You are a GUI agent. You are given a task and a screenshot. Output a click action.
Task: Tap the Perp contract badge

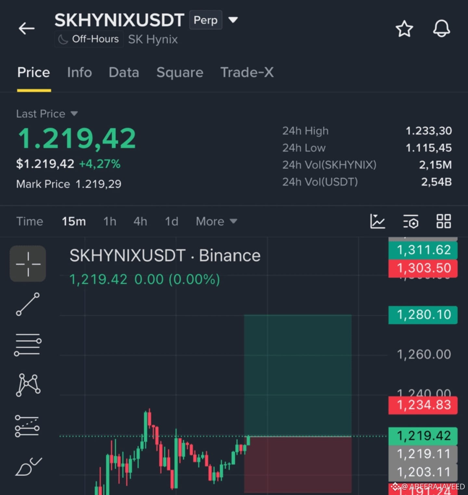click(x=206, y=20)
